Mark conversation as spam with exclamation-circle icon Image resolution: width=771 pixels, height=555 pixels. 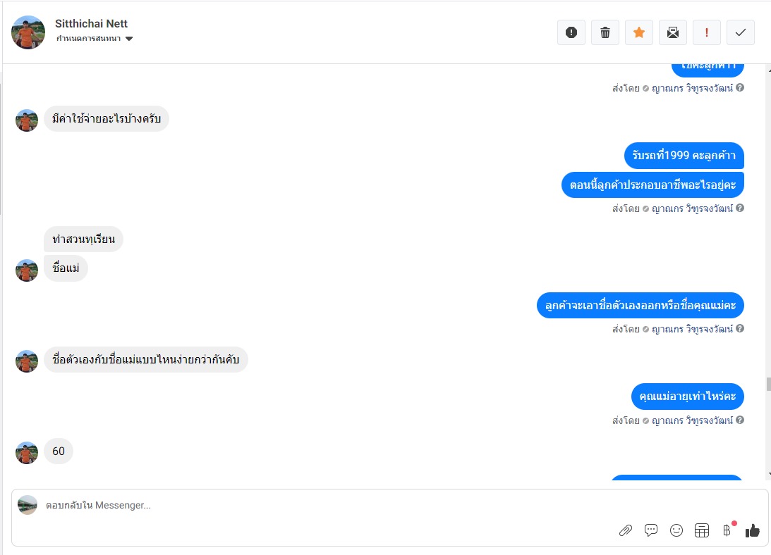pos(571,32)
